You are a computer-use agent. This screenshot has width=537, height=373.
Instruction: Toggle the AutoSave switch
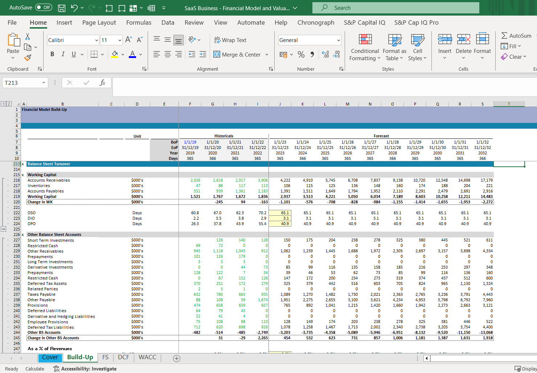coord(44,8)
